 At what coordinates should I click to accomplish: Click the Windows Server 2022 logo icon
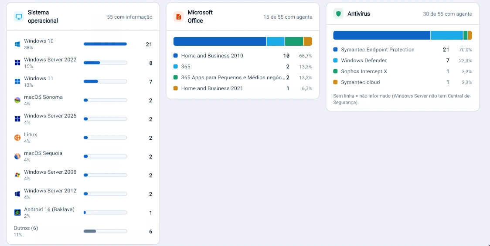pos(17,63)
